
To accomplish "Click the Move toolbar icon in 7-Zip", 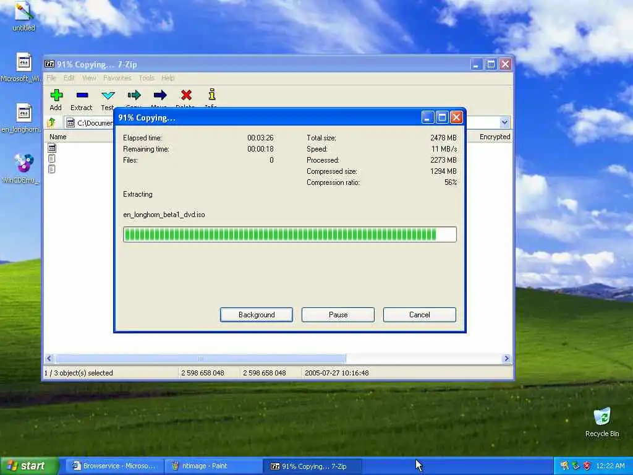I will [x=160, y=95].
